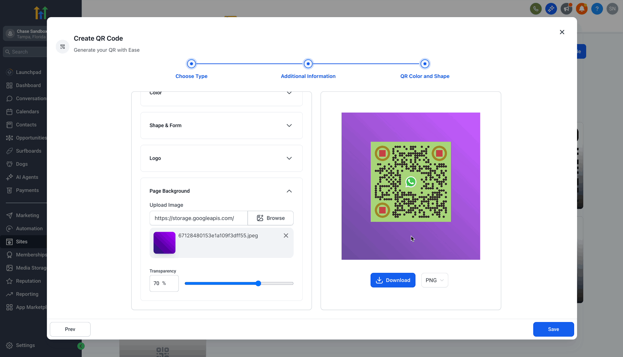623x357 pixels.
Task: Click the phone dialer icon in header
Action: 535,9
